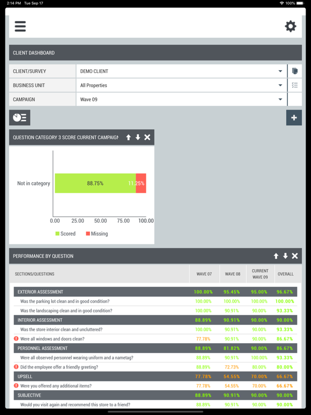
Task: Click the Client Dashboard header bar
Action: pyautogui.click(x=155, y=52)
